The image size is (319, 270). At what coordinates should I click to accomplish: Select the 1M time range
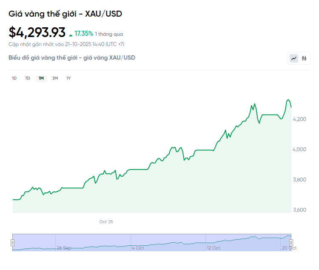41,78
